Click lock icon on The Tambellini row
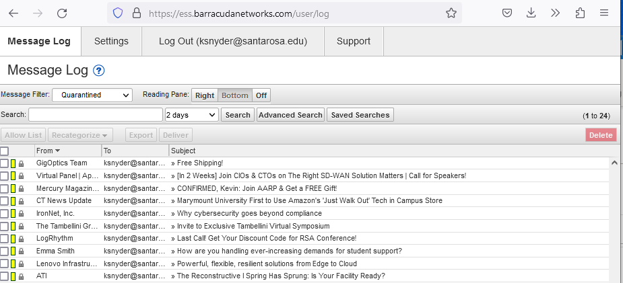This screenshot has height=283, width=623. 21,227
